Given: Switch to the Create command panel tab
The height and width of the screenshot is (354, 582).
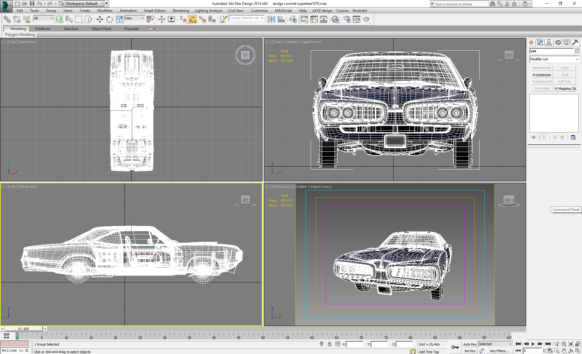Looking at the screenshot, I should [x=531, y=43].
